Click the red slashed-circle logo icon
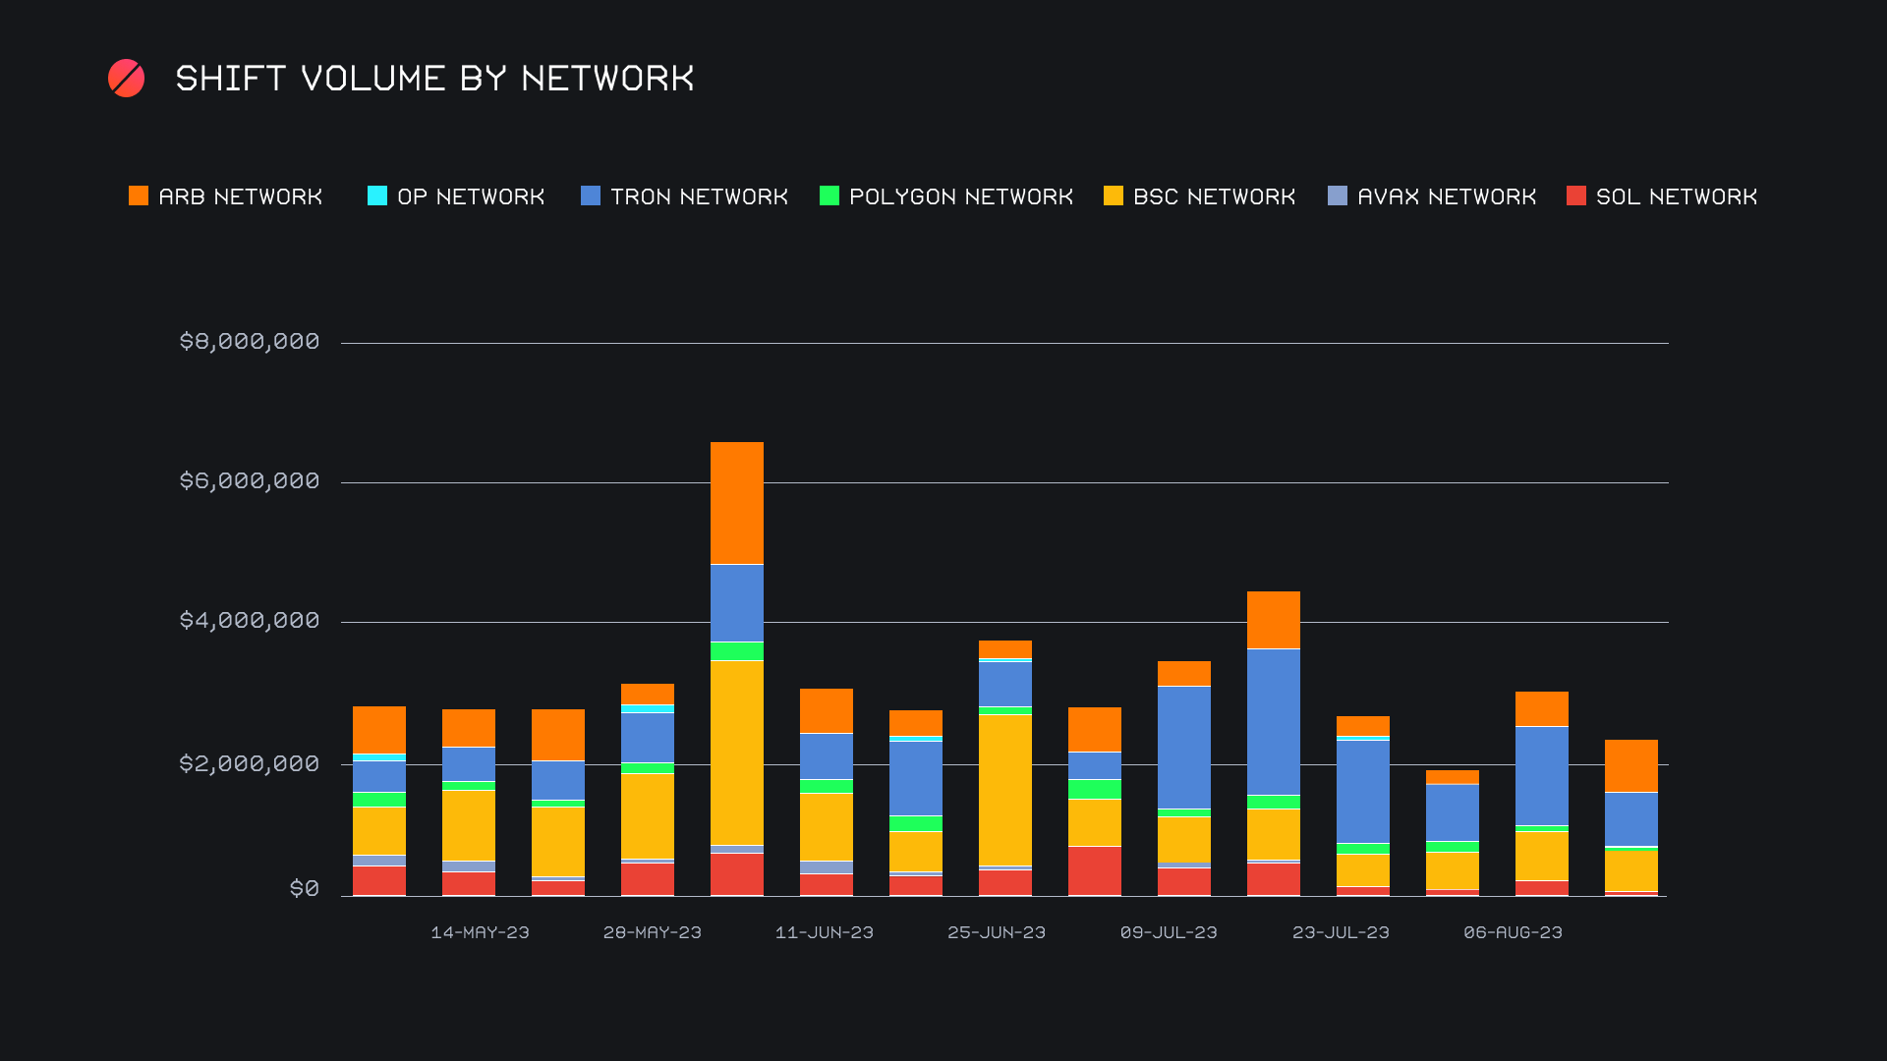The image size is (1887, 1061). 126,79
